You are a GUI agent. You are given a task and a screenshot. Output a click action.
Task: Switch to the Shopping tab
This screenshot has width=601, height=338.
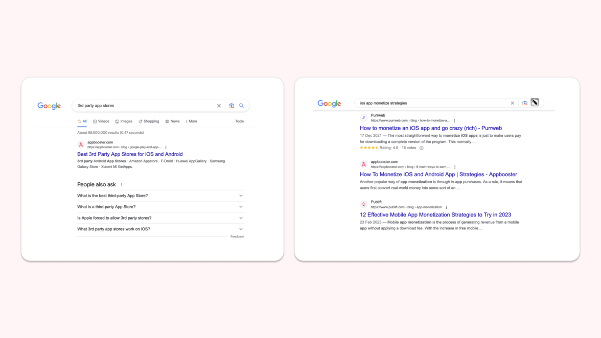pos(149,122)
